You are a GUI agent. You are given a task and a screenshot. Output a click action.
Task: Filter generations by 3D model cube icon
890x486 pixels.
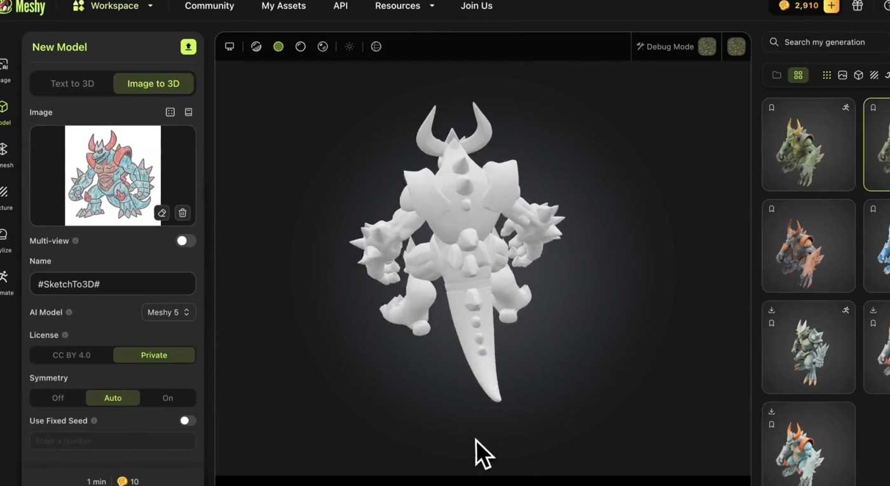[858, 75]
